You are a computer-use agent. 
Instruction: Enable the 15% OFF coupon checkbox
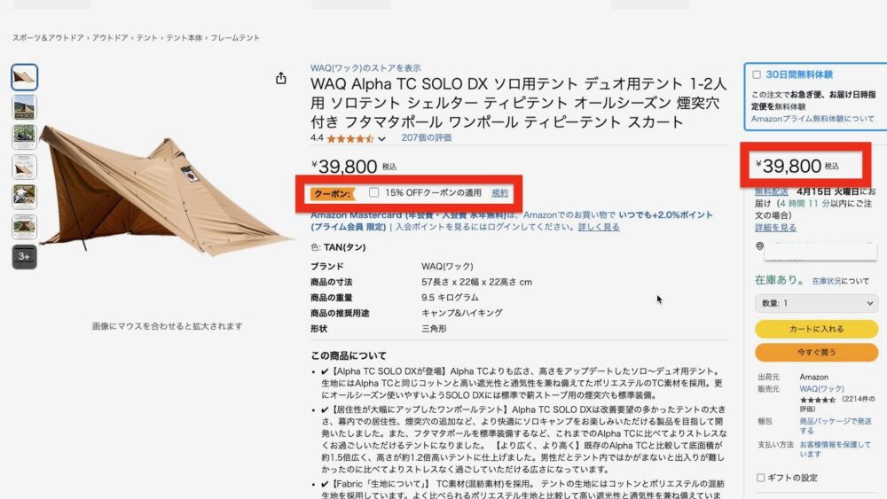point(374,192)
